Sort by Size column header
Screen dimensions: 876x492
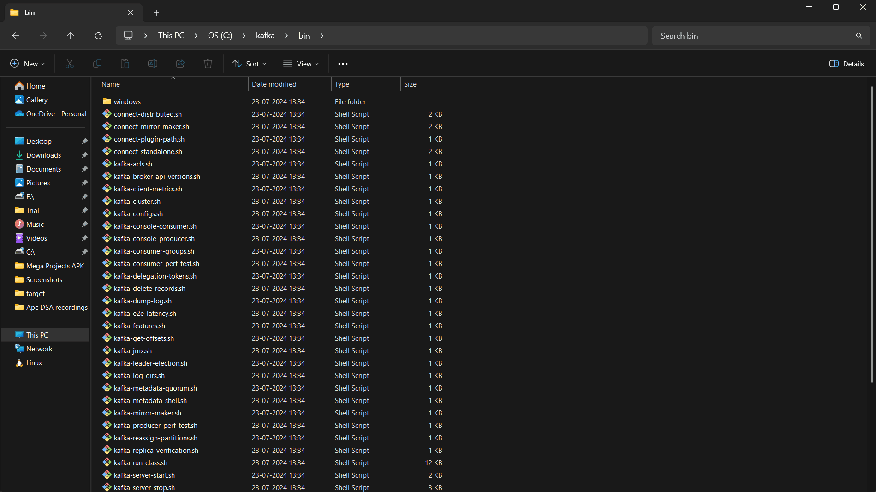[x=423, y=84]
